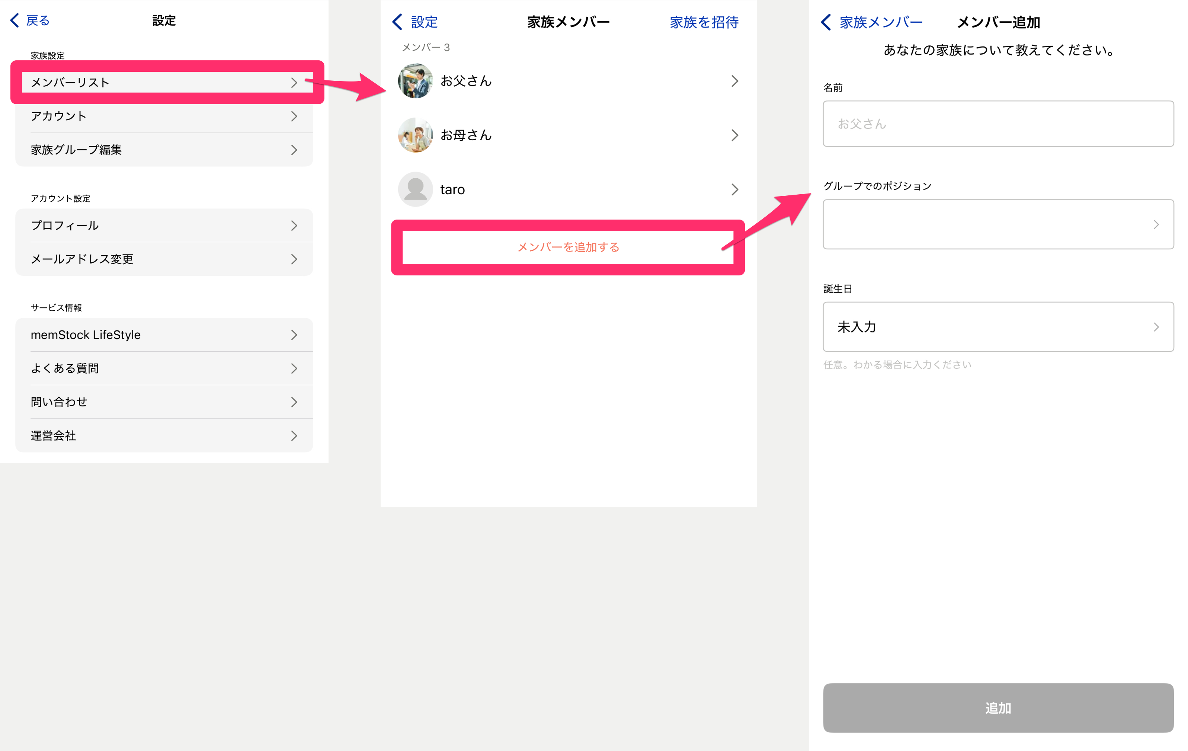Tap the 設定 back chevron
Viewport: 1188px width, 751px height.
pyautogui.click(x=398, y=22)
